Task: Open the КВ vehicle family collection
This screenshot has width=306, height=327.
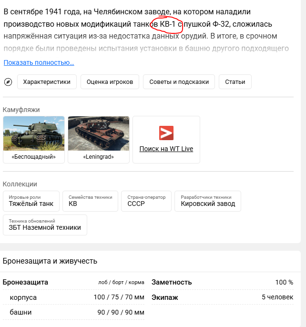Action: (x=90, y=201)
